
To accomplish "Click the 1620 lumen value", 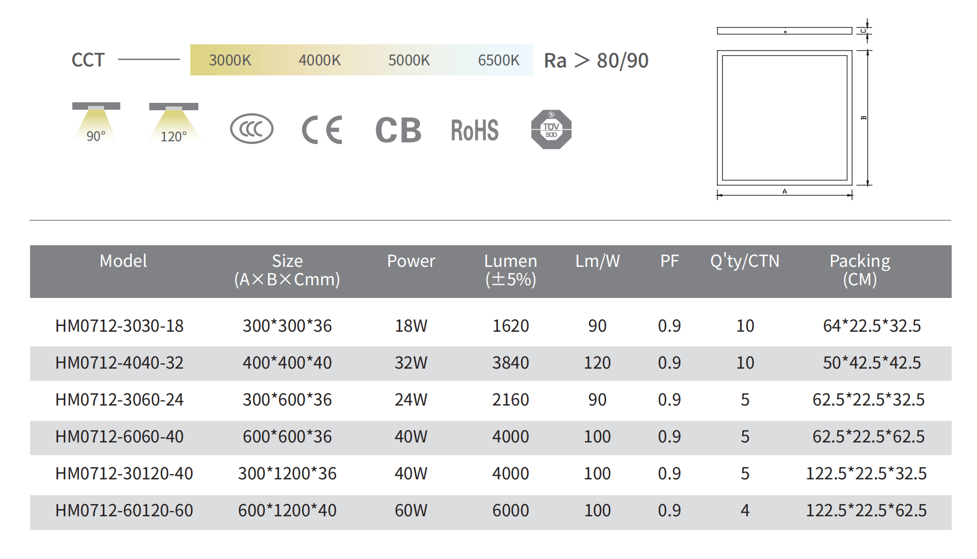I will pos(511,326).
